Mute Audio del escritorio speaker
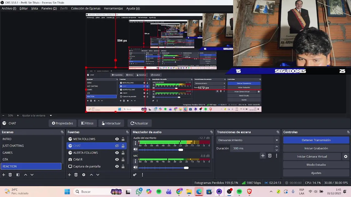This screenshot has height=197, width=351. click(x=135, y=149)
